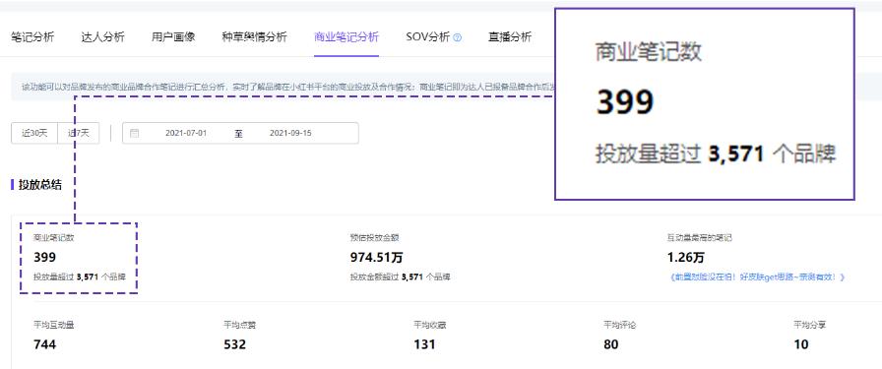Choose the 近30天 quick range button
Viewport: 882px width, 369px height.
(34, 133)
